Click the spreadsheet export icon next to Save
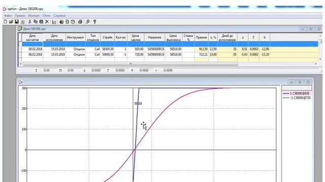Image resolution: width=325 pixels, height=182 pixels. point(22,22)
